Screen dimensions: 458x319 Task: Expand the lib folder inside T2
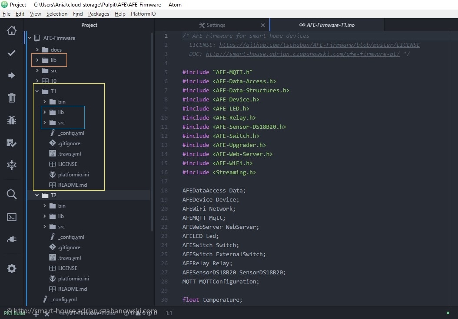[x=45, y=216]
